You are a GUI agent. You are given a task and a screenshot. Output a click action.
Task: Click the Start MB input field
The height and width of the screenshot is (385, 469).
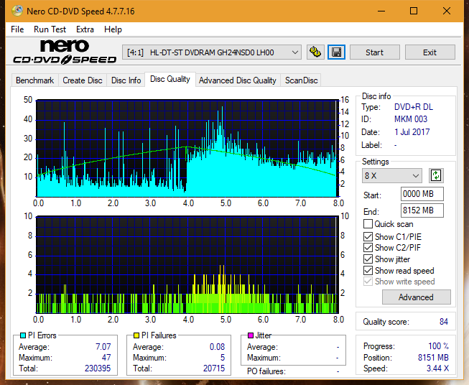(422, 194)
